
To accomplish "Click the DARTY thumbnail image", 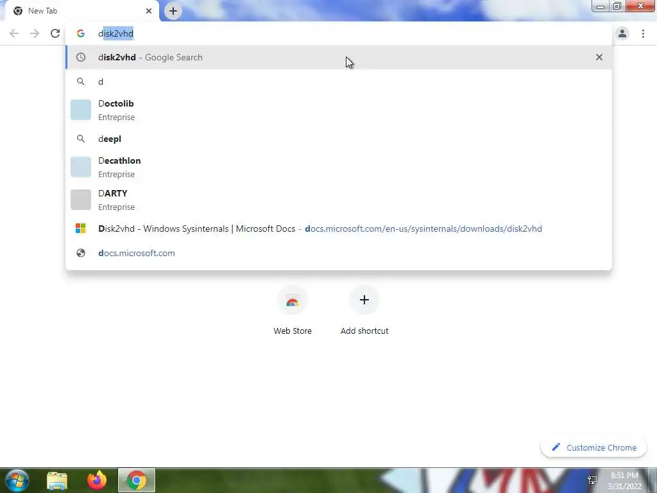I will point(80,200).
